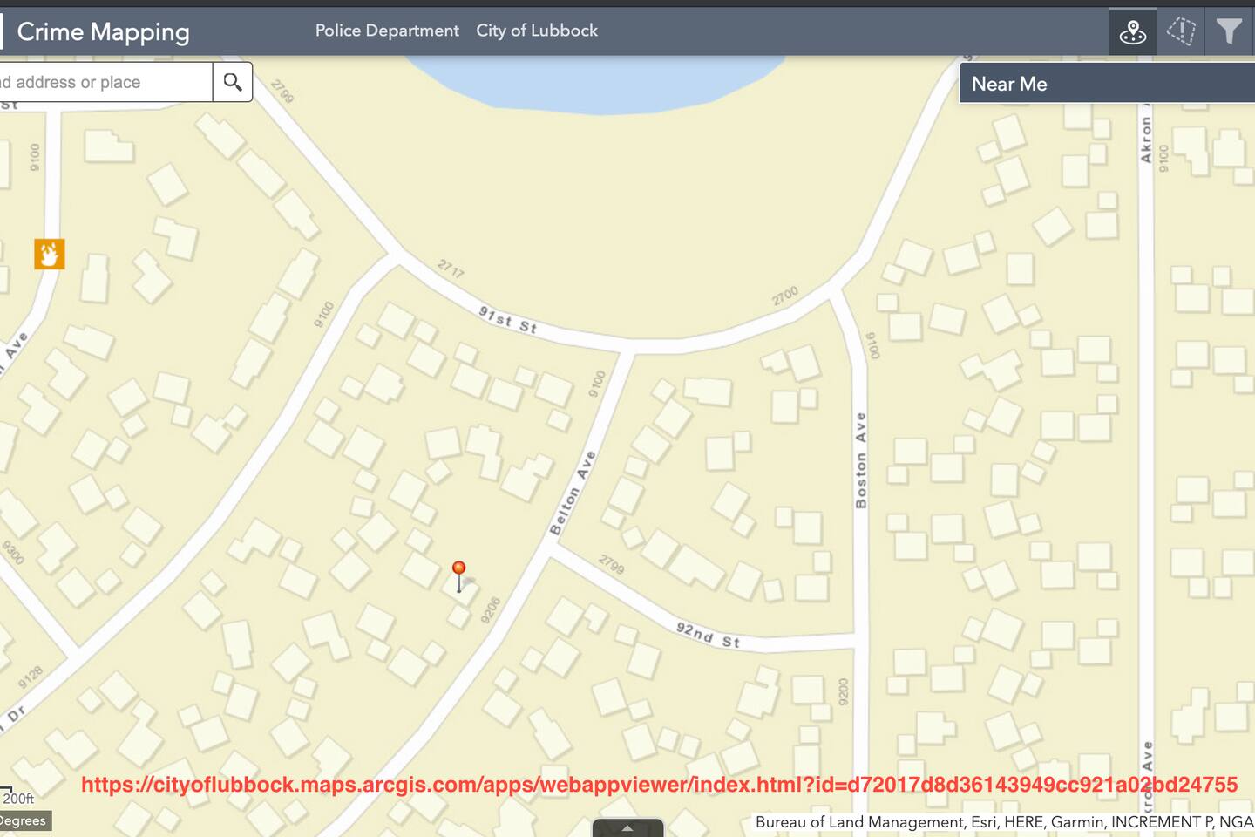Click the 91st St street label
Image resolution: width=1255 pixels, height=837 pixels.
click(x=508, y=320)
